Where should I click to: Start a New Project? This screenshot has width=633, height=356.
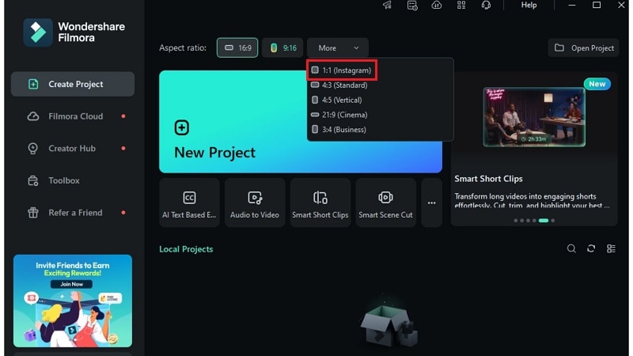(301, 122)
